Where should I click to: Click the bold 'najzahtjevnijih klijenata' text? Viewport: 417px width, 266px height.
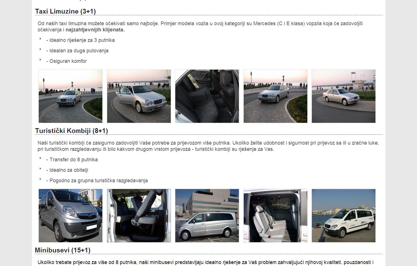click(x=95, y=30)
